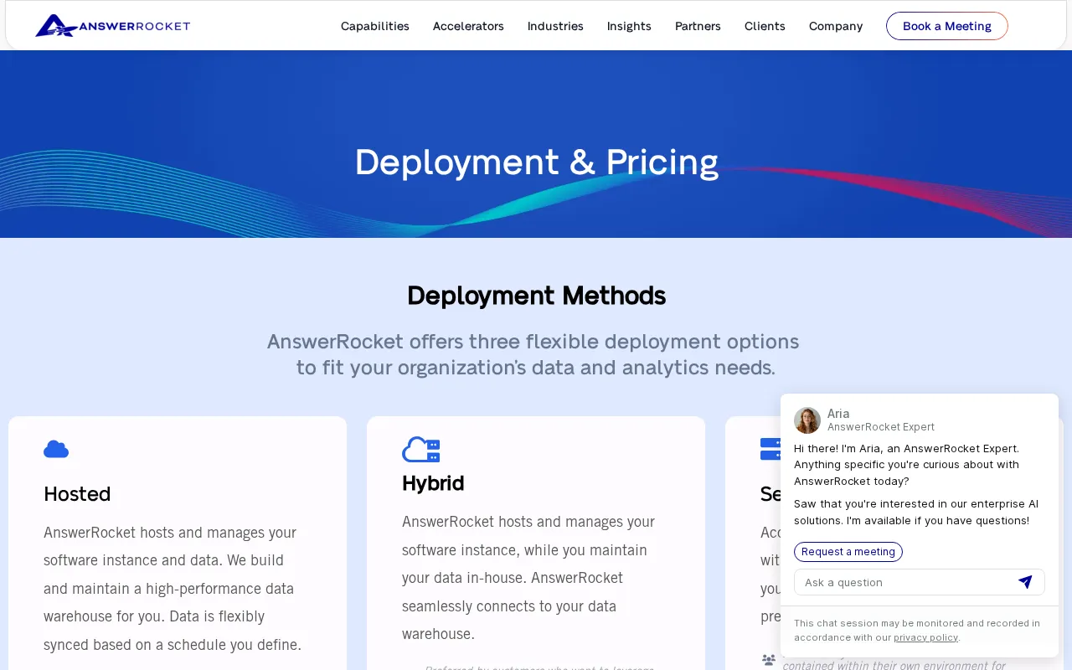Click the Book a Meeting button
This screenshot has height=670, width=1072.
pyautogui.click(x=947, y=26)
